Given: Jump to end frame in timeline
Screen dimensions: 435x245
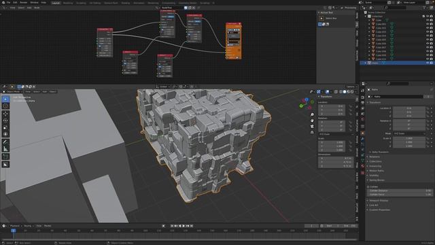Looking at the screenshot, I should [x=192, y=226].
